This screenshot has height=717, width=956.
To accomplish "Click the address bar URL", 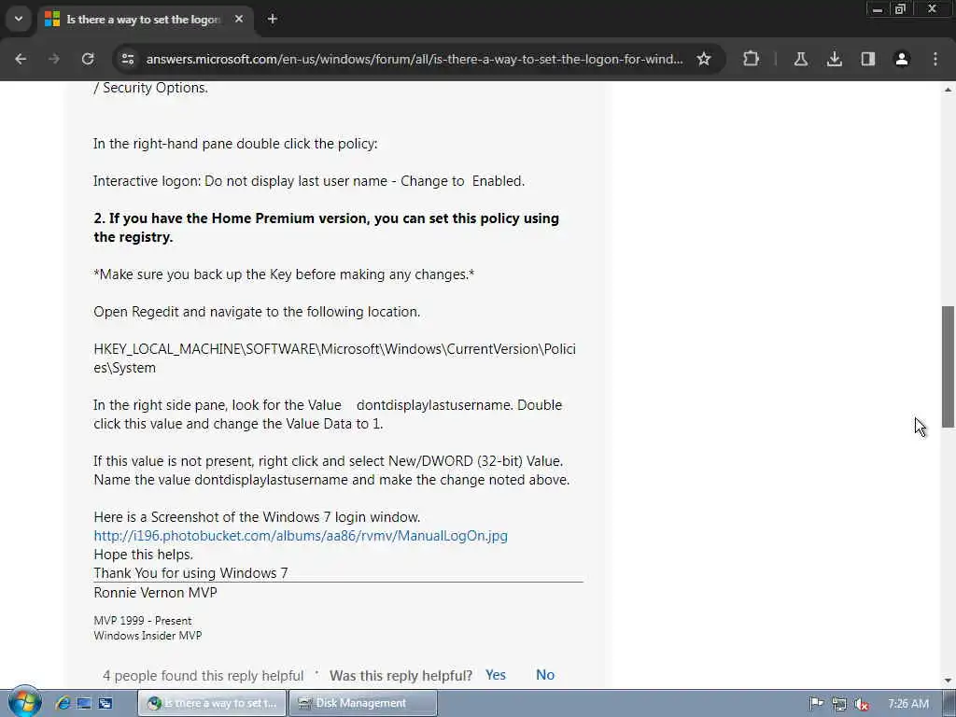I will click(x=414, y=59).
